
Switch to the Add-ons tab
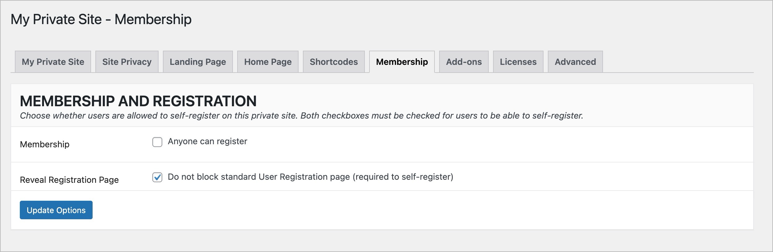[x=464, y=62]
